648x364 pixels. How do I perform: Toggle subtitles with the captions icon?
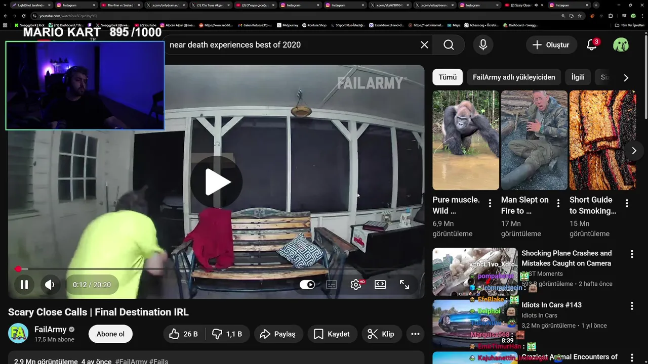pyautogui.click(x=332, y=285)
